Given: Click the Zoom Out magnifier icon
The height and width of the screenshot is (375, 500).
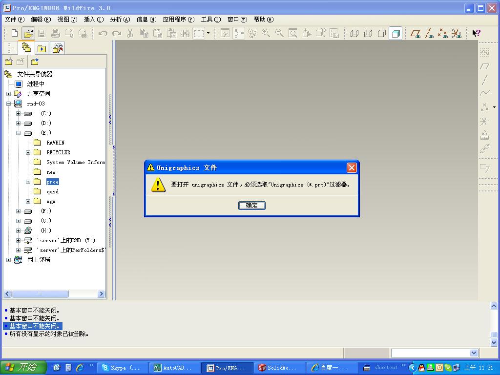Looking at the screenshot, I should (279, 33).
